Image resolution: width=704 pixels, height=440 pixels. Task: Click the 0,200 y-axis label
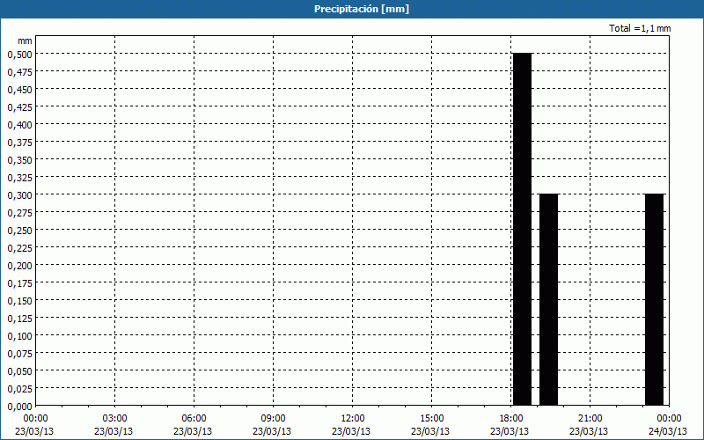click(19, 266)
